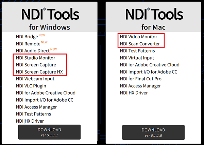Screen dimensions: 204x145
Task: Select NDI Video Monitor under Mac
Action: [x=139, y=37]
